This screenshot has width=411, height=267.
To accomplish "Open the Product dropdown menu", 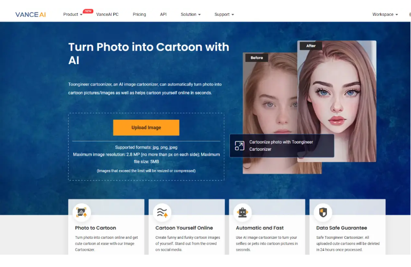I will [x=73, y=14].
